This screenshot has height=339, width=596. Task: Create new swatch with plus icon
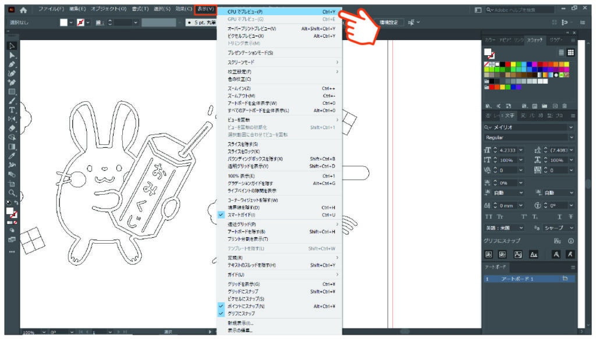[x=555, y=106]
